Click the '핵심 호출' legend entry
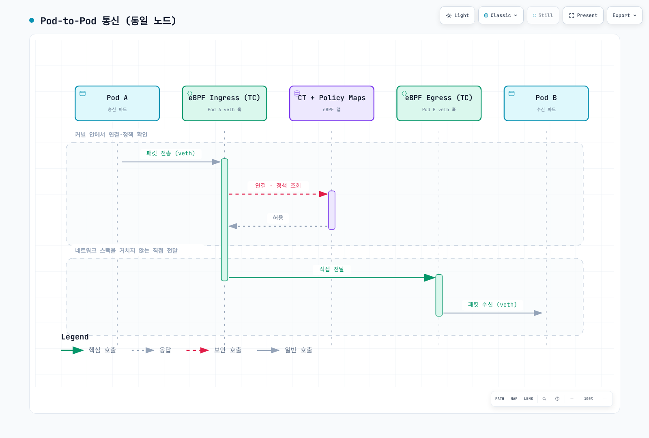The width and height of the screenshot is (649, 438). [89, 350]
